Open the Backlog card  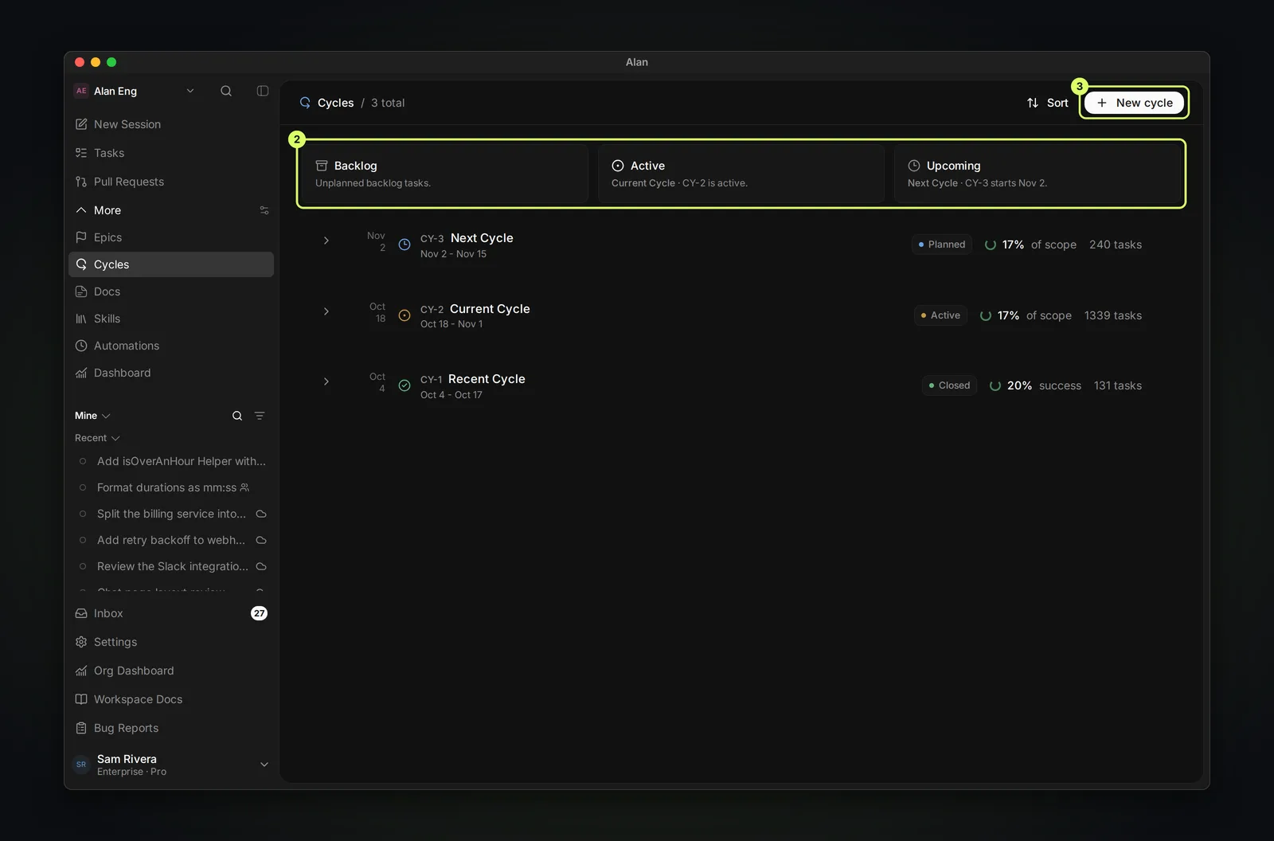[444, 174]
